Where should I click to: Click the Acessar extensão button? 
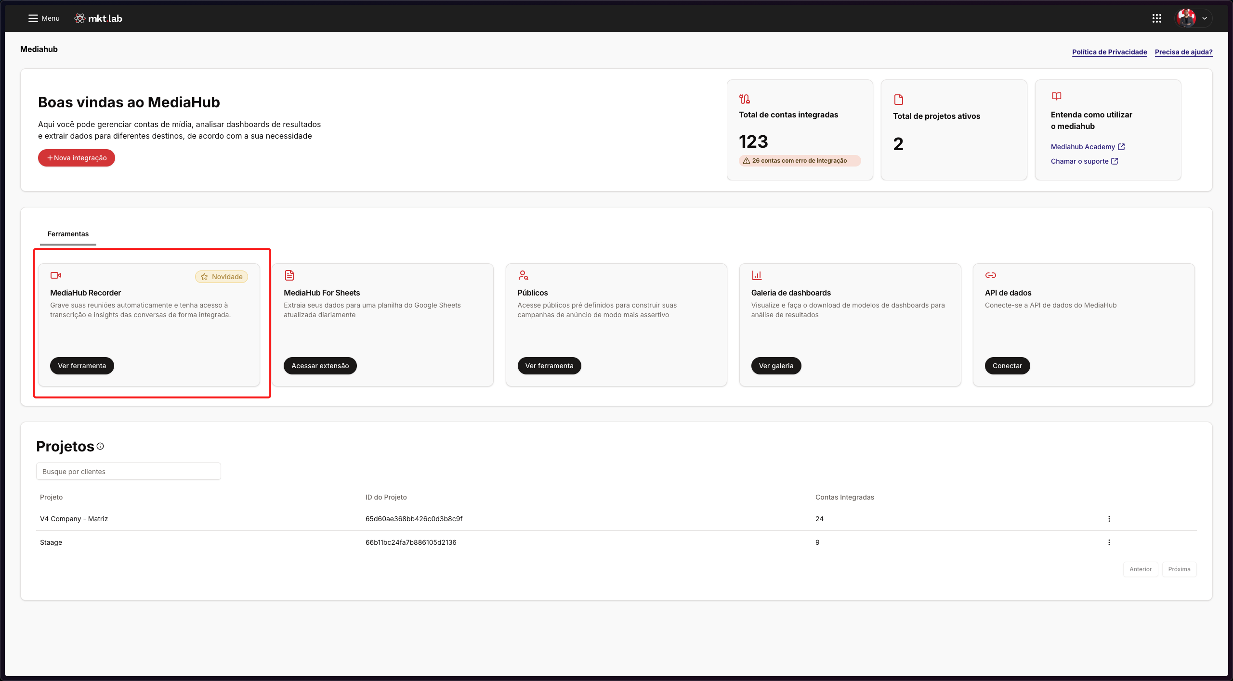coord(320,366)
